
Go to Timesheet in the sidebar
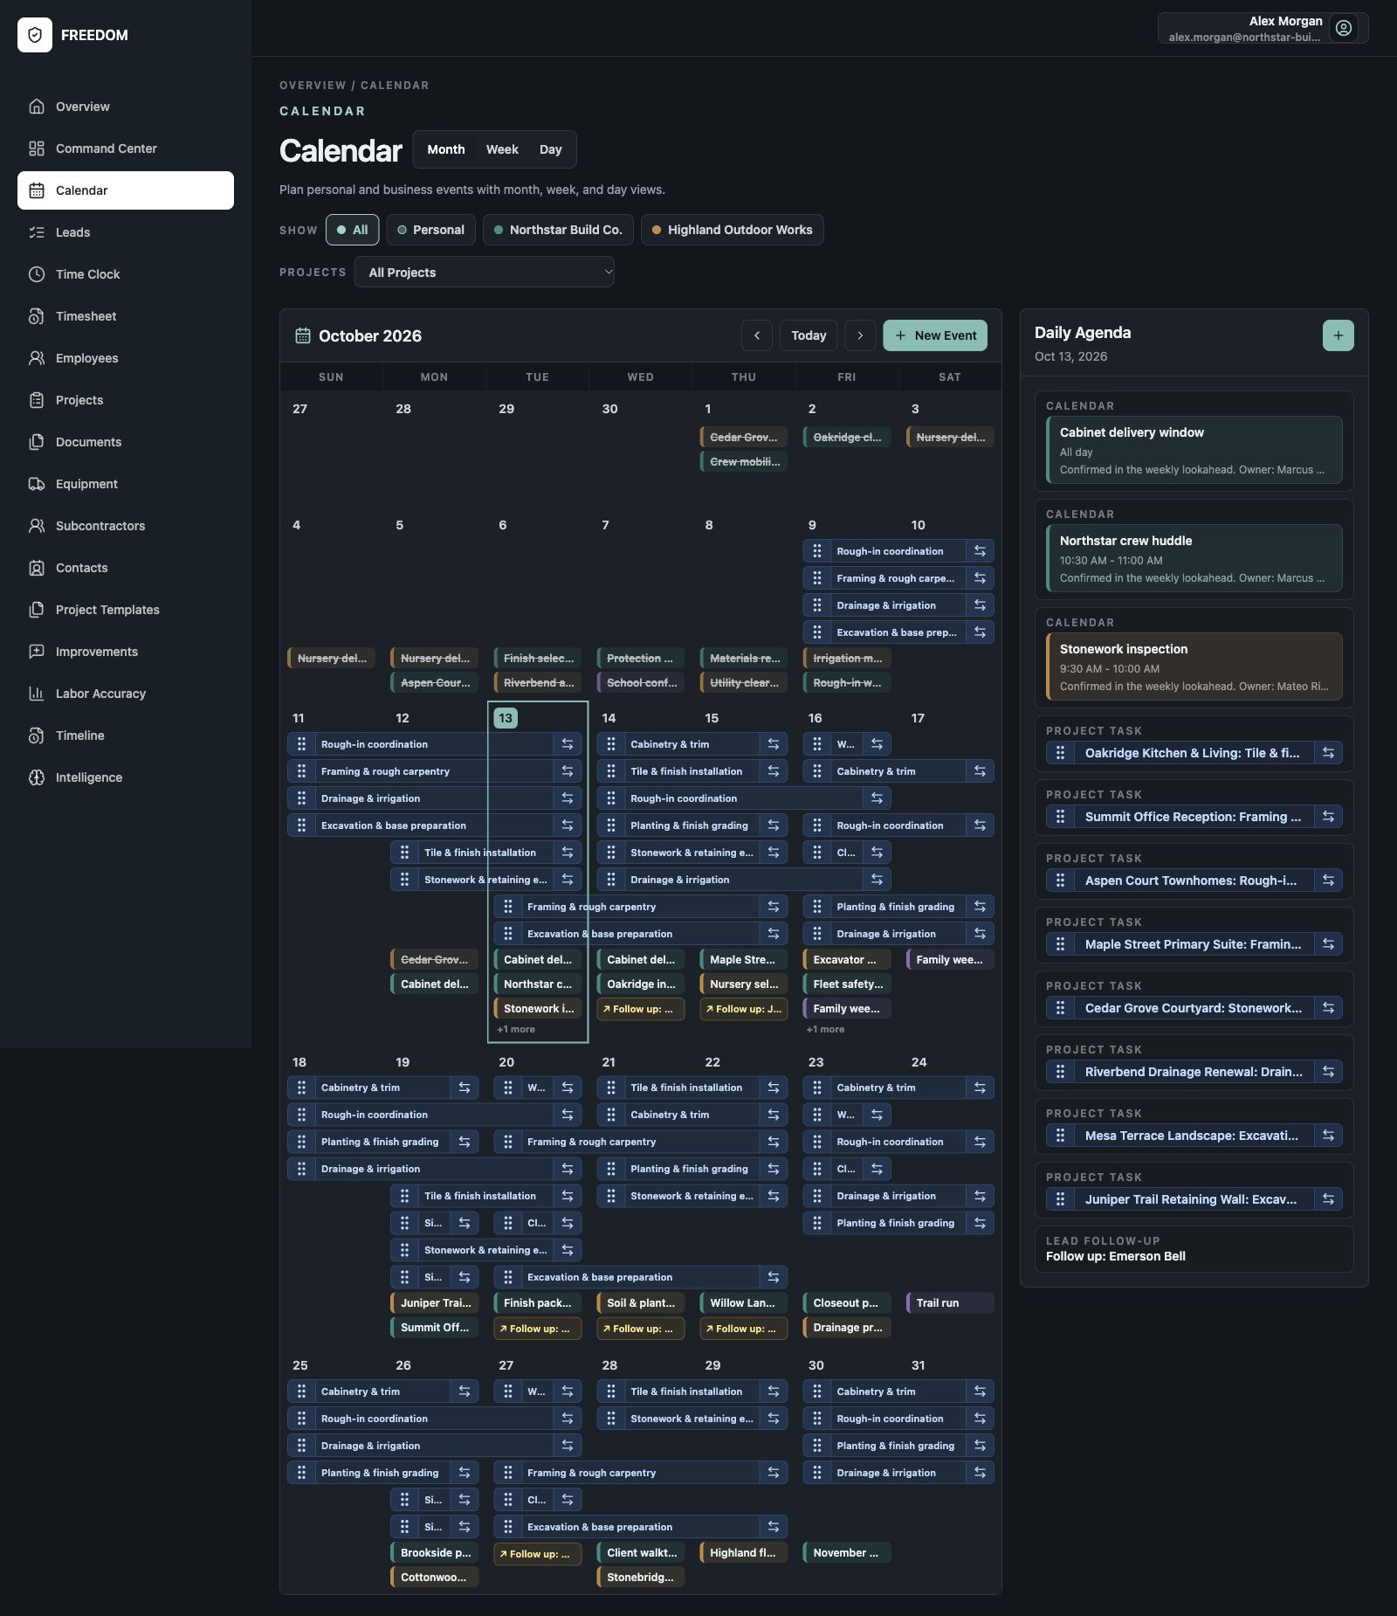(x=126, y=316)
